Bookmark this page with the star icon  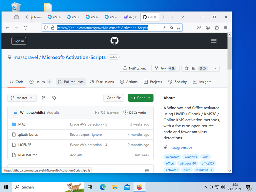tap(178, 27)
